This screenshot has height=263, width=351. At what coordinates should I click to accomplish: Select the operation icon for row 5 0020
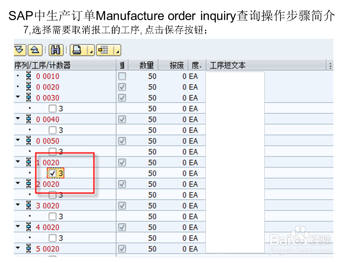[x=29, y=248]
